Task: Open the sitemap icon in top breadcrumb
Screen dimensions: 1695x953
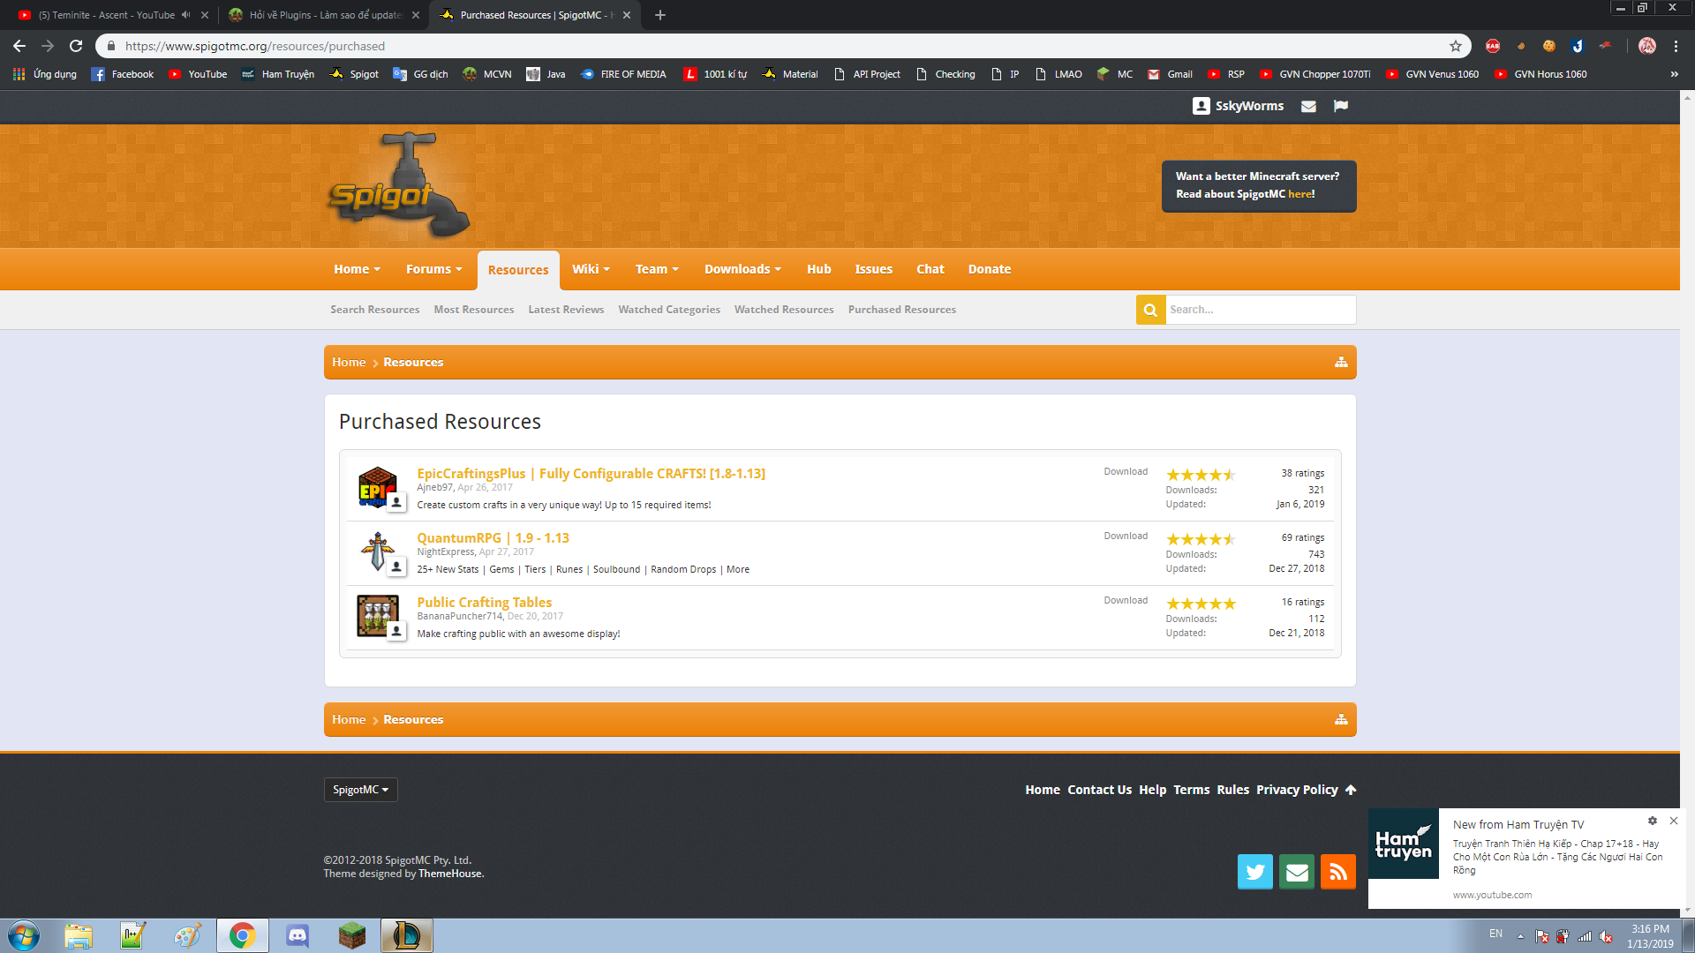Action: [1340, 363]
